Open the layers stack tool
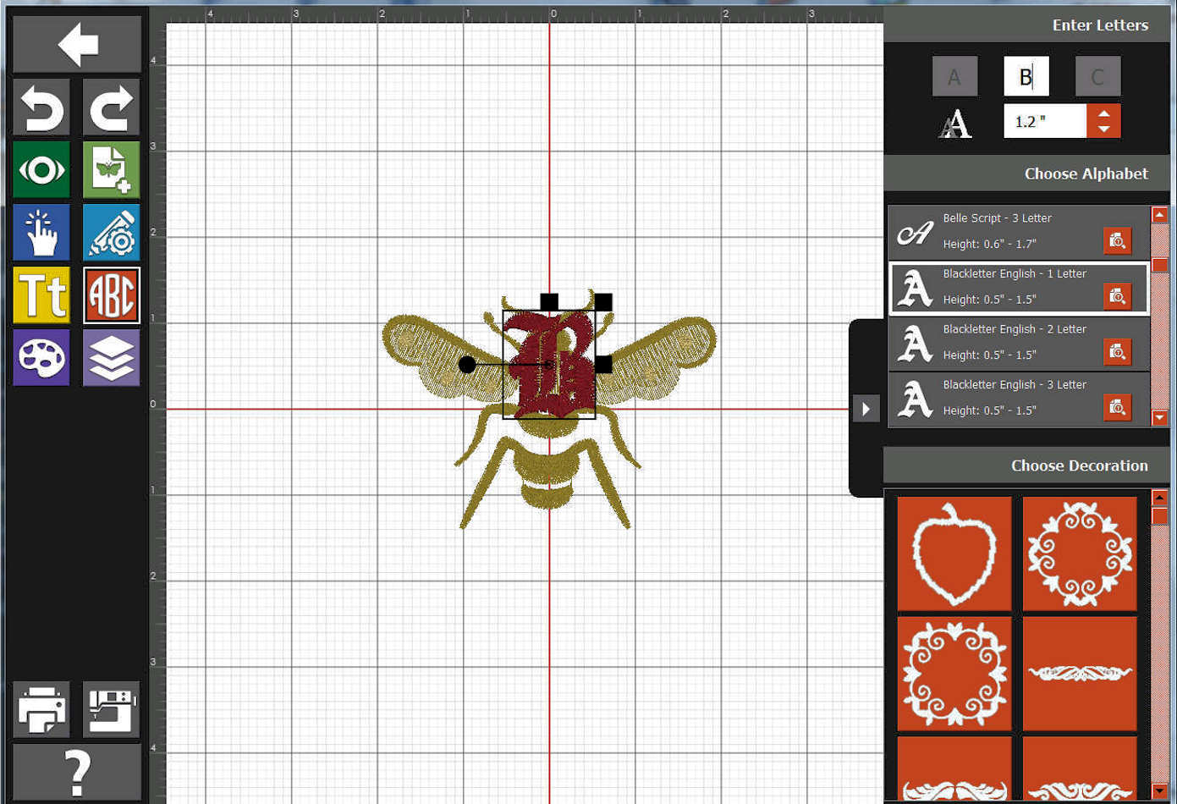The width and height of the screenshot is (1177, 804). (x=112, y=357)
